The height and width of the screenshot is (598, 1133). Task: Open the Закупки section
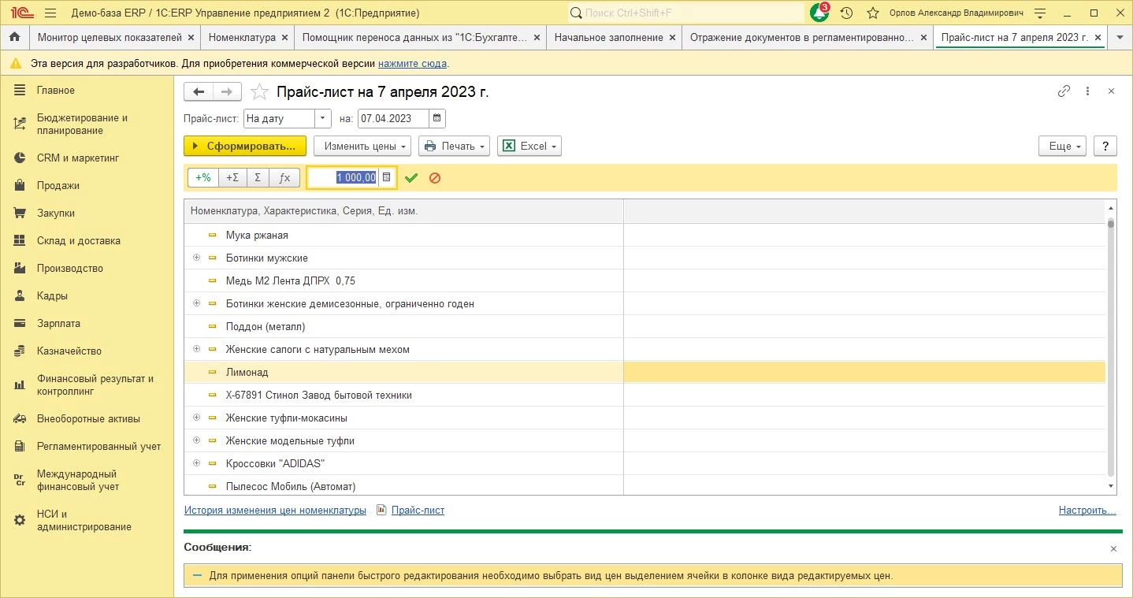55,214
